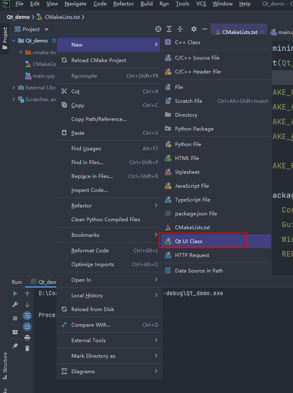This screenshot has height=393, width=293.
Task: Switch to the main.cpp editor tab
Action: click(x=282, y=32)
